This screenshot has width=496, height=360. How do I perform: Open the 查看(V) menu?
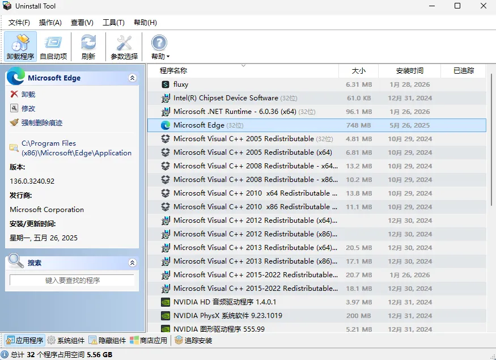pyautogui.click(x=82, y=23)
